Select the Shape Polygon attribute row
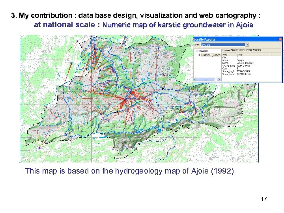Screen dimensions: 284x213 (x=251, y=60)
